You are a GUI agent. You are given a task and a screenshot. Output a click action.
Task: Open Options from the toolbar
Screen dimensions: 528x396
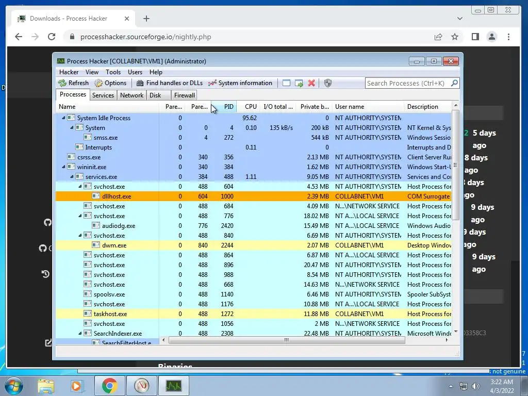click(110, 83)
